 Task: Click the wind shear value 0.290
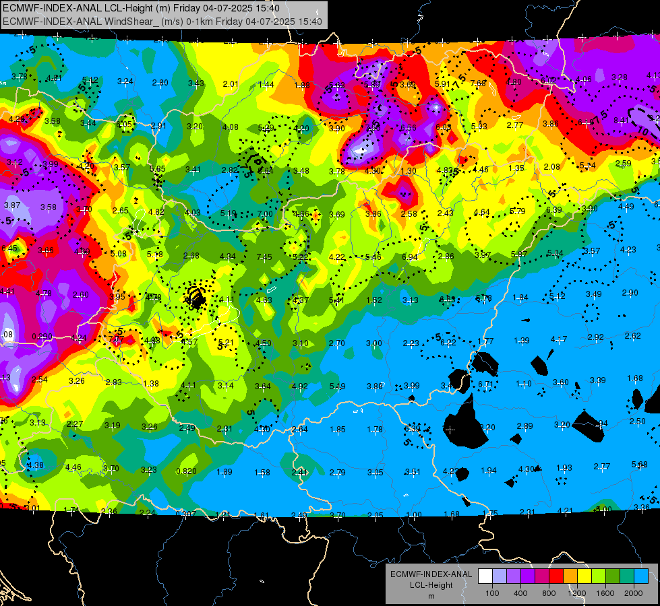(x=42, y=337)
